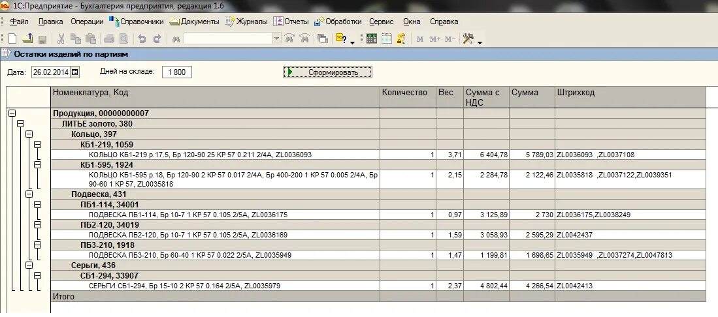Click the date picker calendar button
Screen dimensions: 718x317
(x=75, y=72)
